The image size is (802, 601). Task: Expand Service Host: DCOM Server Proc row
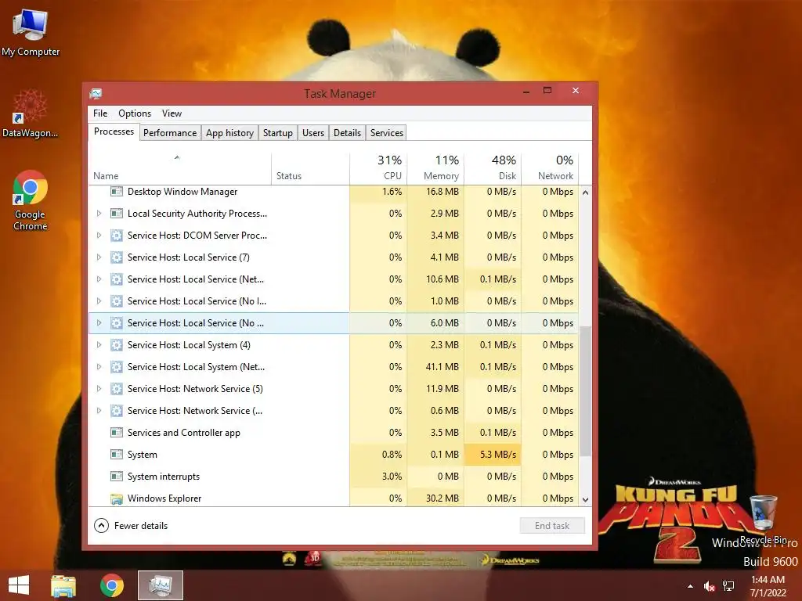point(99,236)
